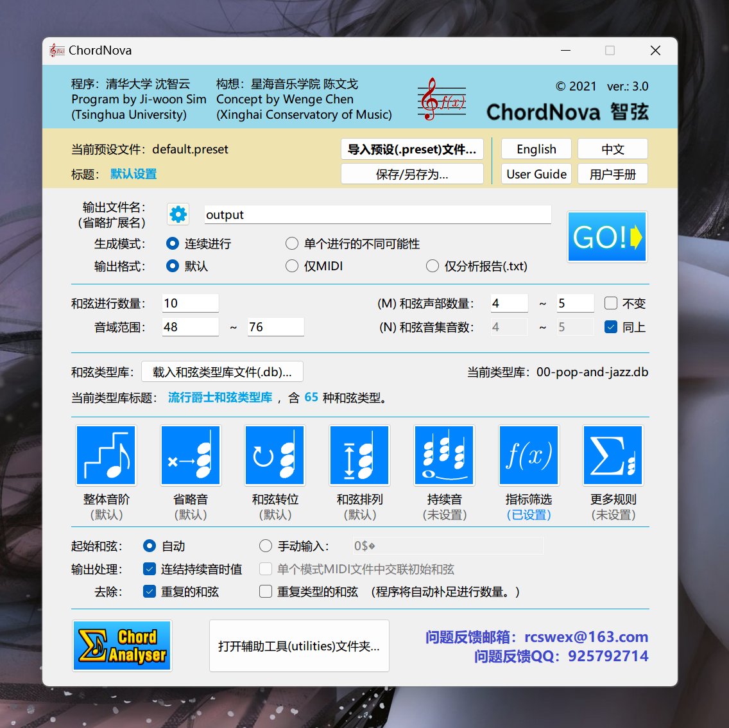Click the range upper bound field 76
The width and height of the screenshot is (729, 728).
[x=276, y=327]
